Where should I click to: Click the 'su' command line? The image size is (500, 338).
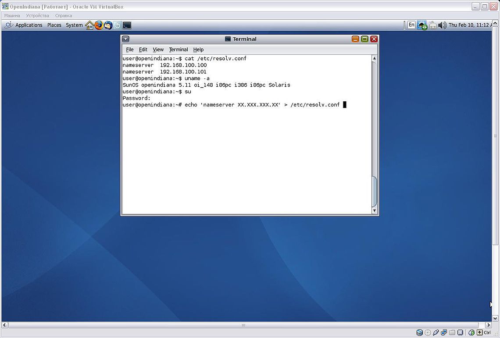(x=157, y=92)
